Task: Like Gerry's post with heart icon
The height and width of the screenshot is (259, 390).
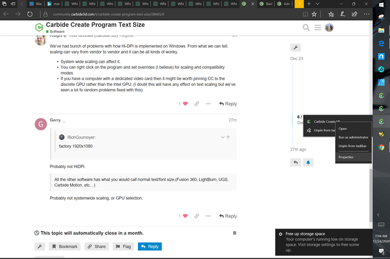Action: (185, 216)
